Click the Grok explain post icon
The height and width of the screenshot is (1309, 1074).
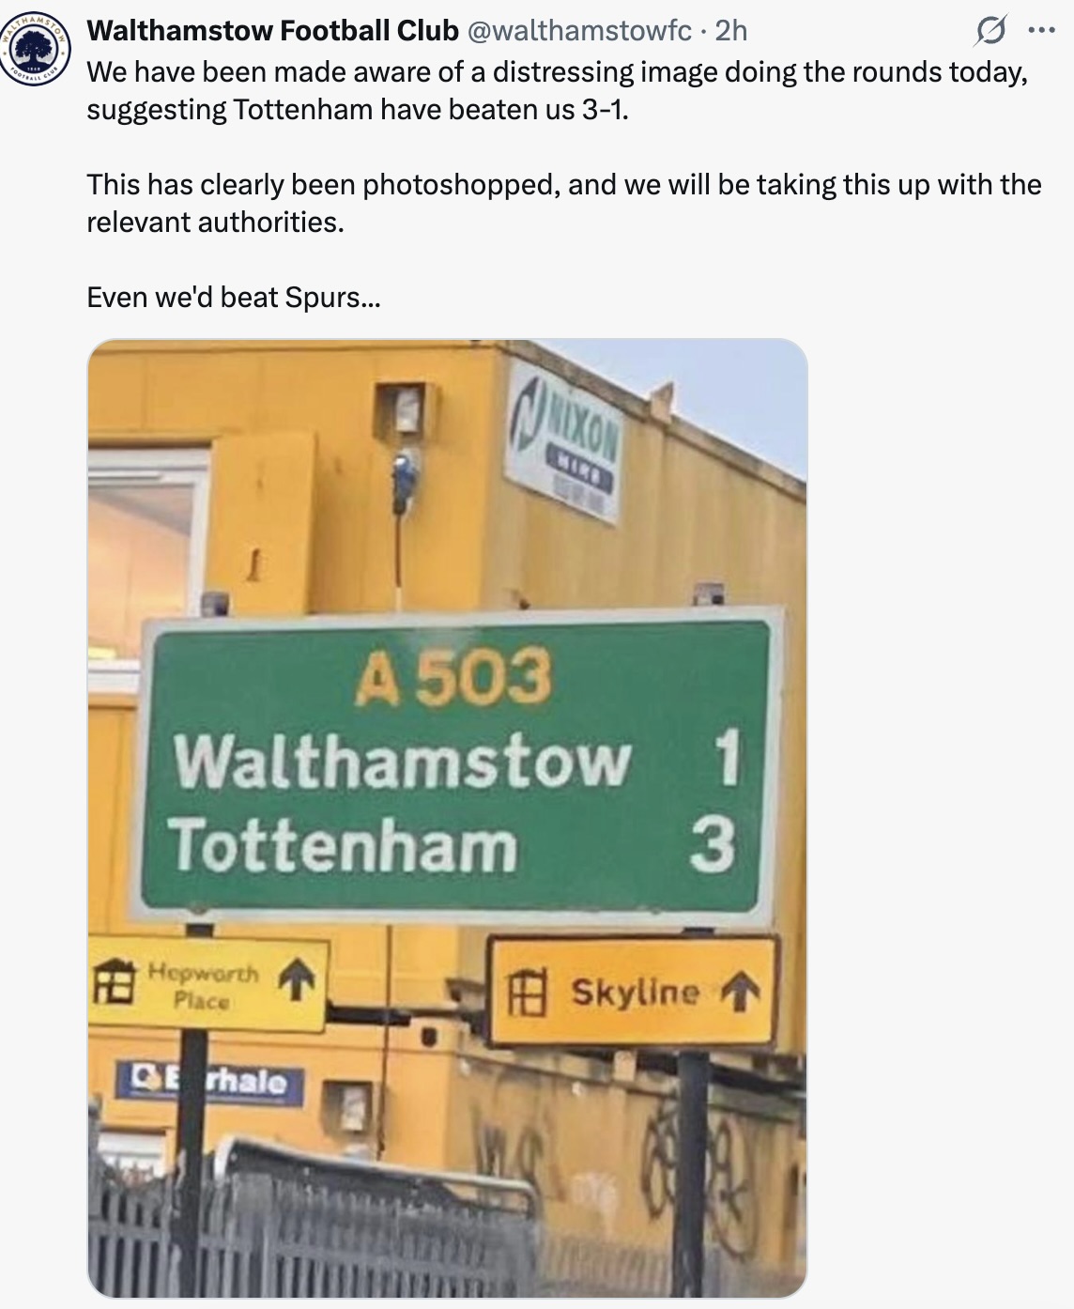click(x=990, y=33)
